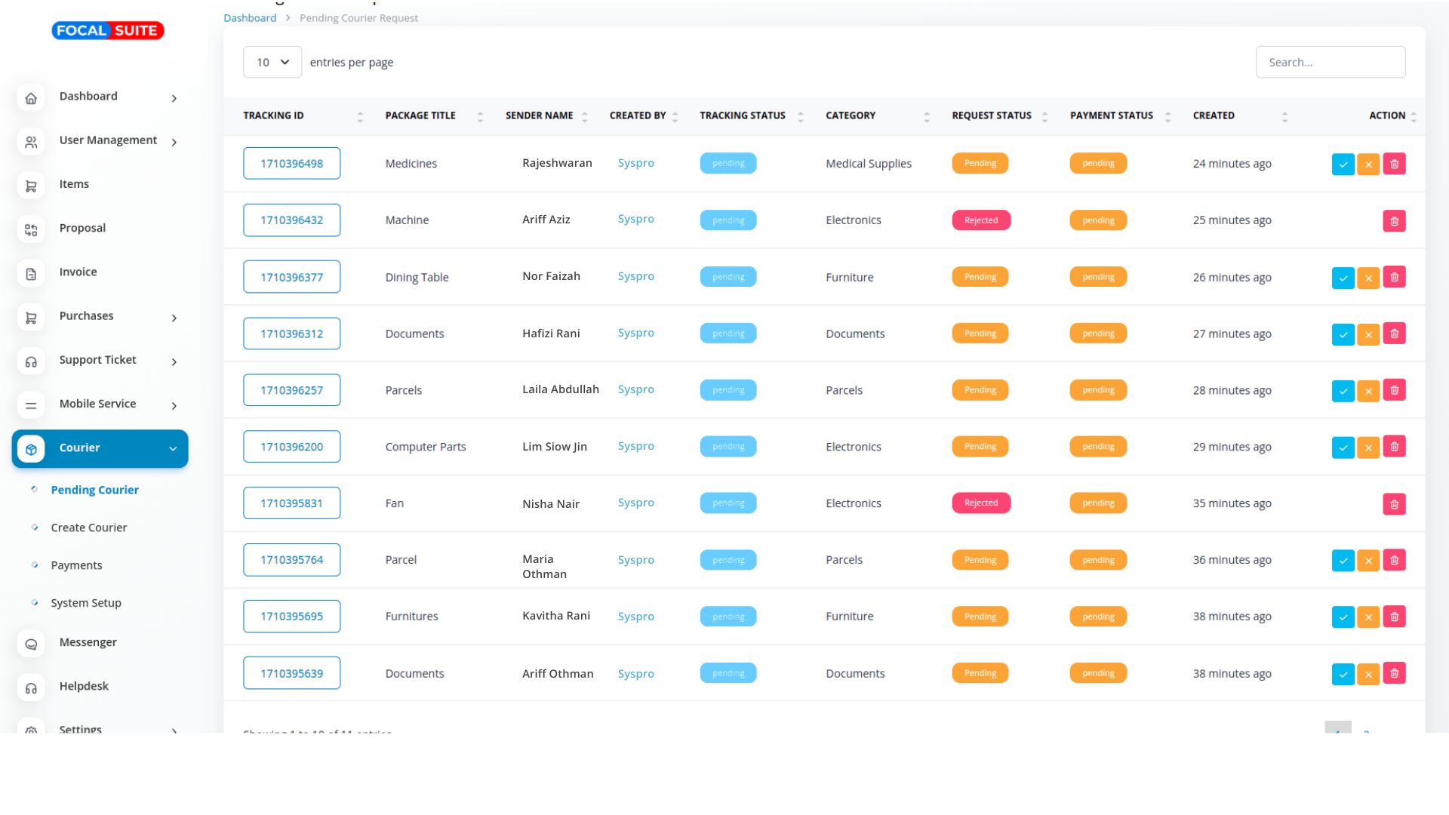This screenshot has height=815, width=1449.
Task: Approve the Medicines courier request with checkmark
Action: (x=1343, y=164)
